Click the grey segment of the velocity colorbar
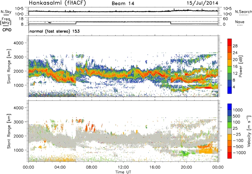Screen dimensions: 252x174 coord(230,131)
